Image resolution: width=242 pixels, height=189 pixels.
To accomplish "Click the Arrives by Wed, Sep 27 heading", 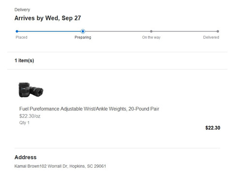I will [x=48, y=18].
